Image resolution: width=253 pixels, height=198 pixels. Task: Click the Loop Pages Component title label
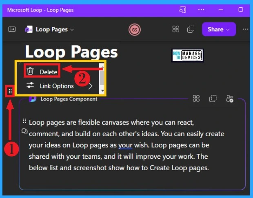click(x=69, y=99)
